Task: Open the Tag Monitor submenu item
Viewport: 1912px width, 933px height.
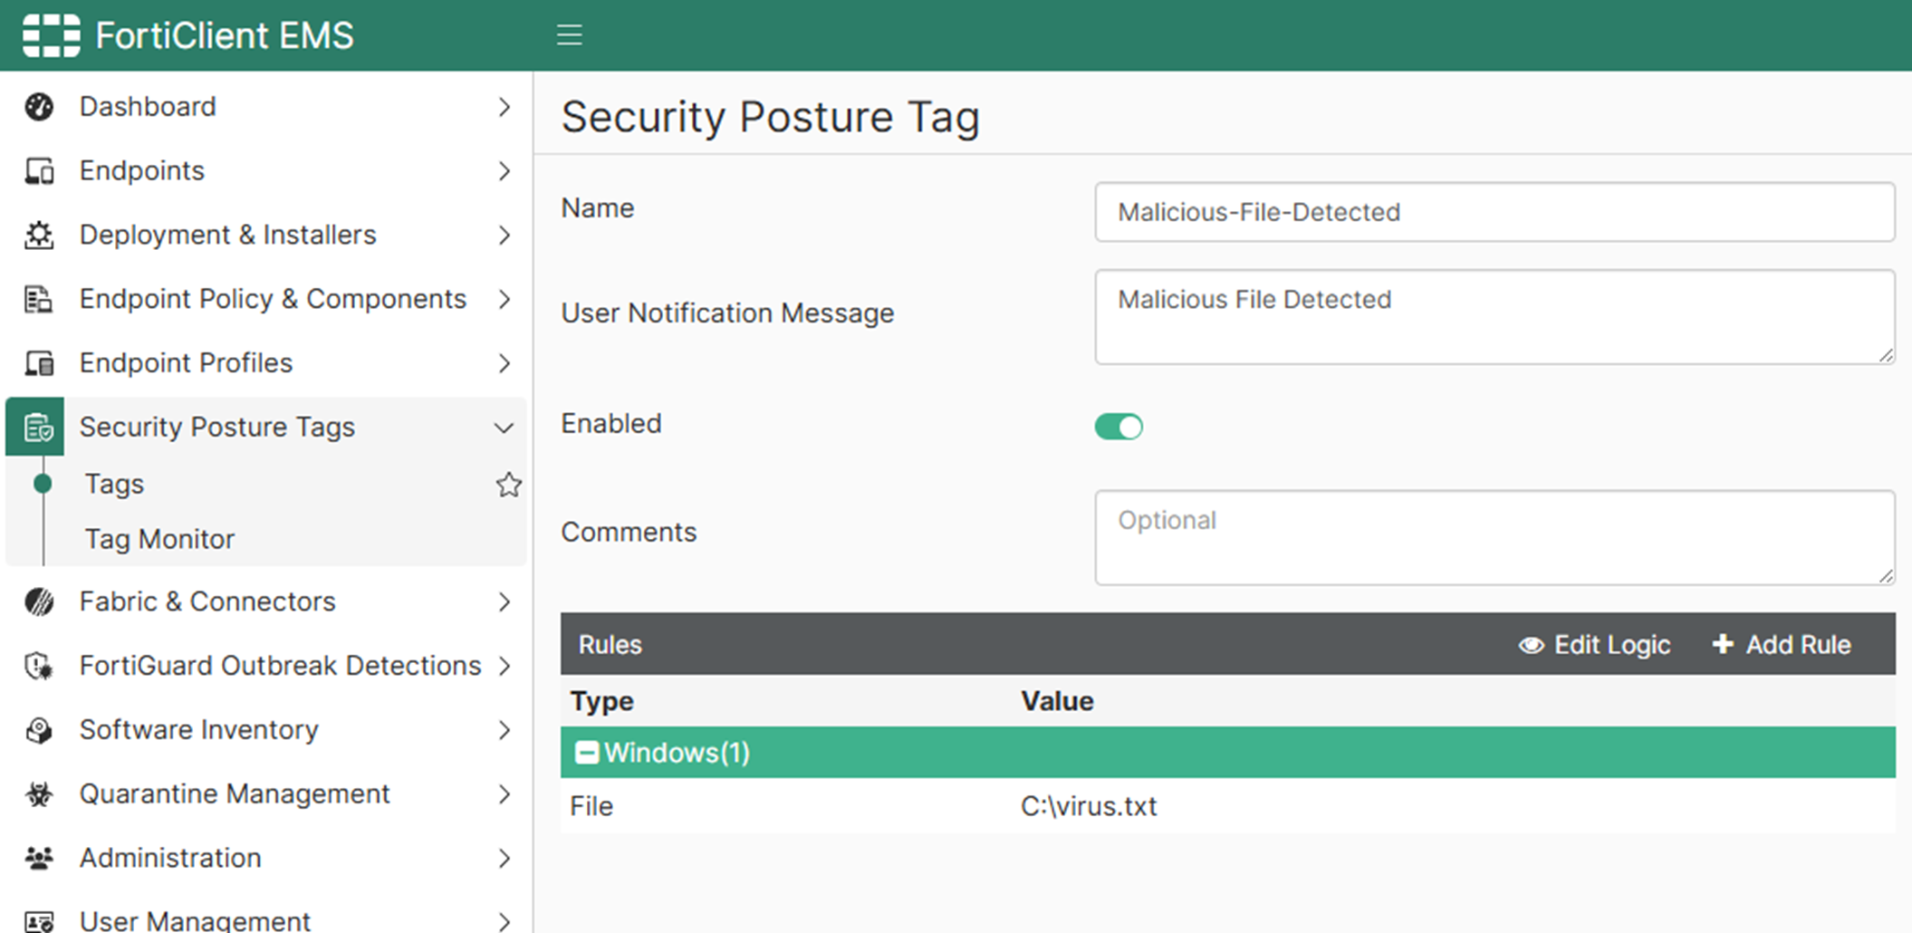Action: (159, 539)
